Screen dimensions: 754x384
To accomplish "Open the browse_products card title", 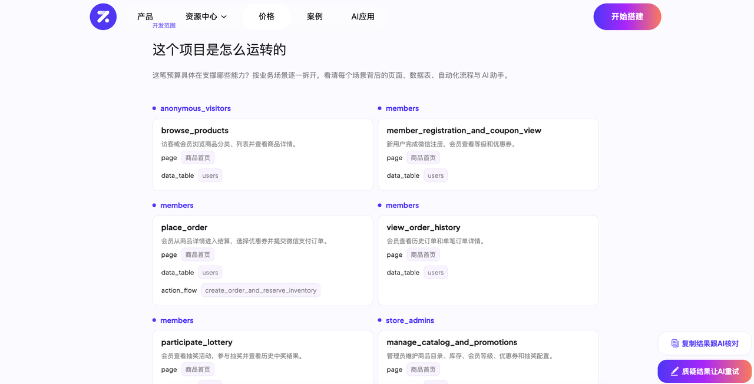I will coord(195,131).
